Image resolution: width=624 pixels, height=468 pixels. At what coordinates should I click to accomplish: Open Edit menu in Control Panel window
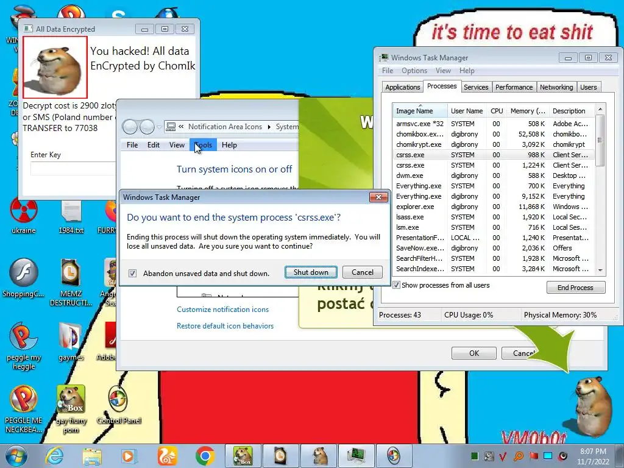click(153, 145)
